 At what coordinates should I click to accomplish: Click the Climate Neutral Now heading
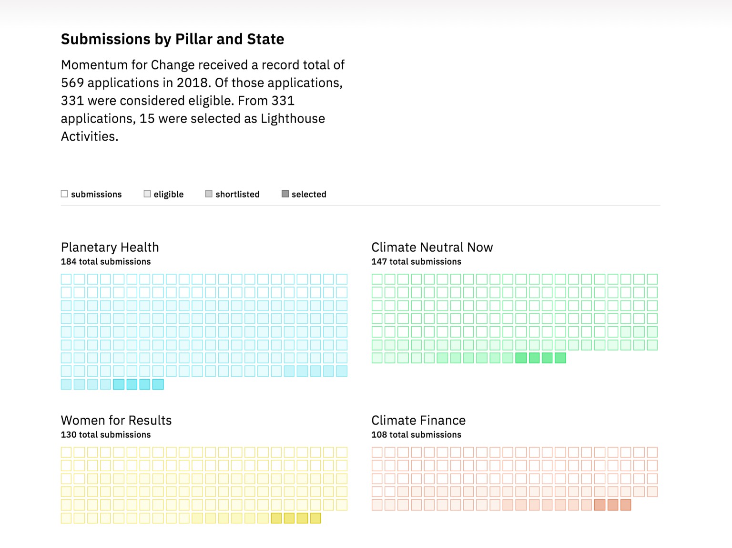tap(432, 247)
